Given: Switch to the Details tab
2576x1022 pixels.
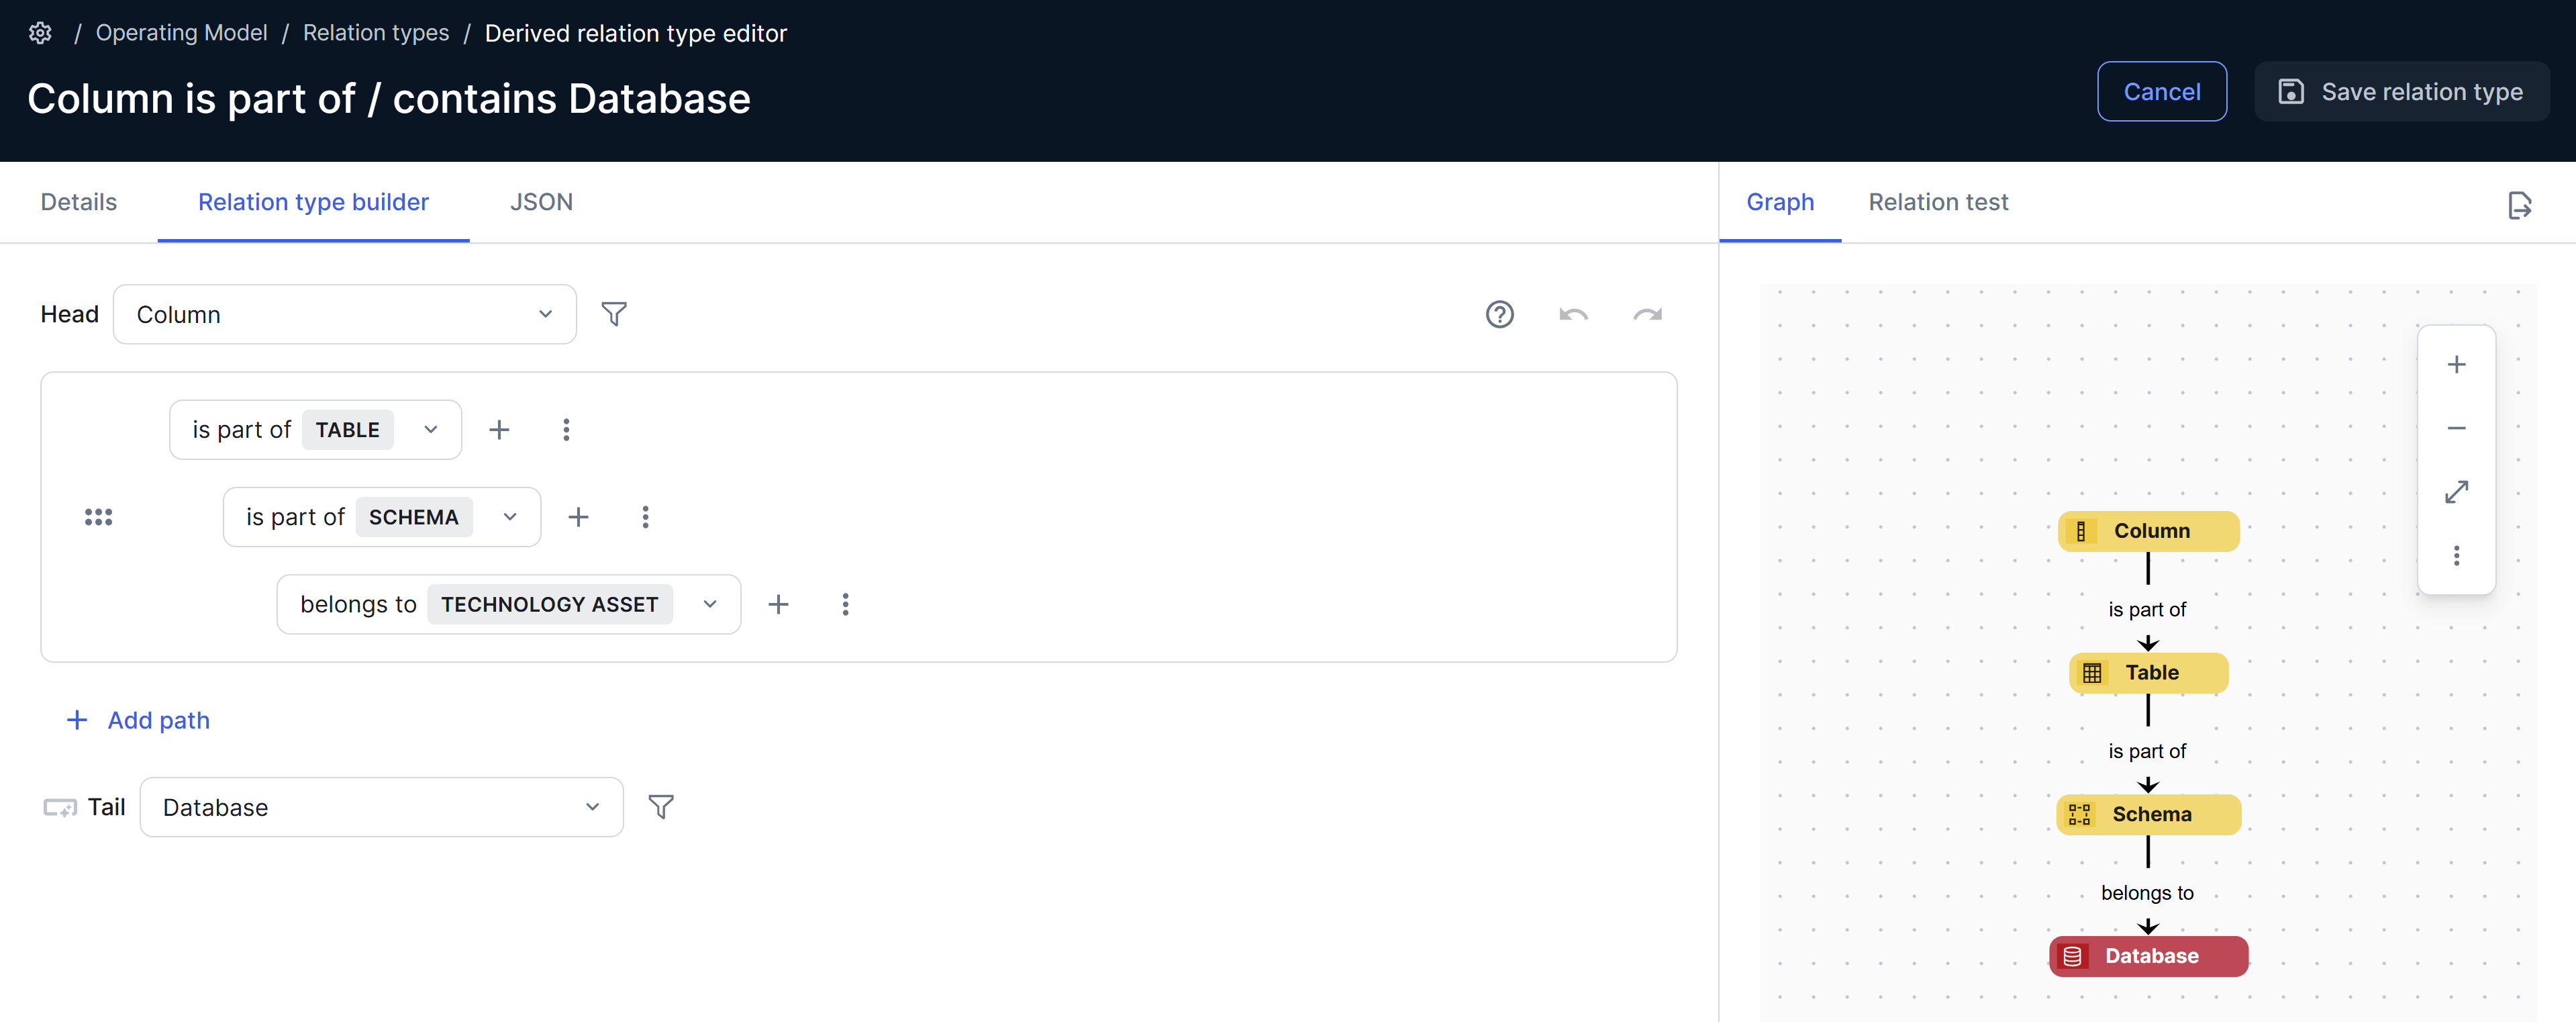Looking at the screenshot, I should coord(79,202).
